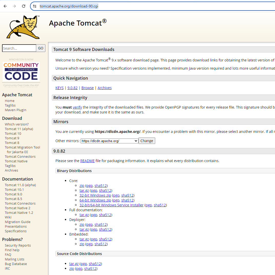Viewport: 275px width, 275px height.
Task: Open Maven Plugin sidebar link
Action: coord(15,110)
